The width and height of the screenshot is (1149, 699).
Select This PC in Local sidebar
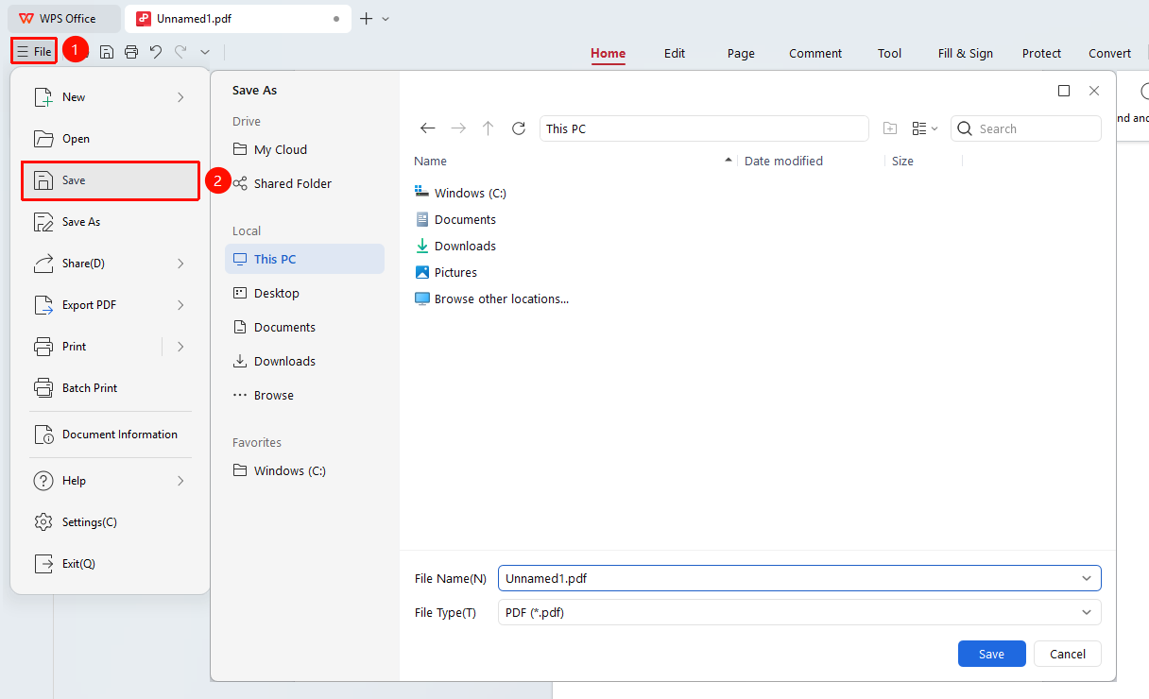point(304,259)
